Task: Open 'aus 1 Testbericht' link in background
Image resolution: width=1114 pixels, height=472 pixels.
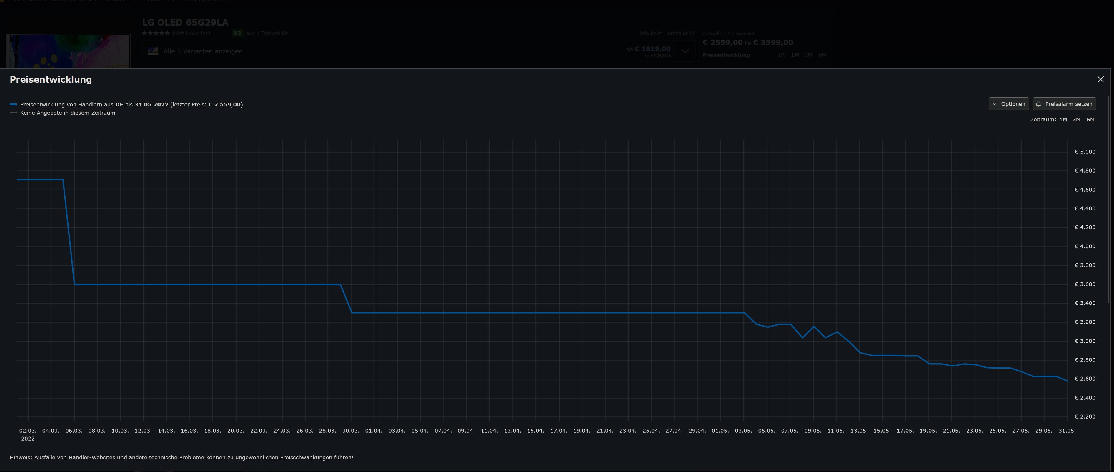Action: click(267, 33)
